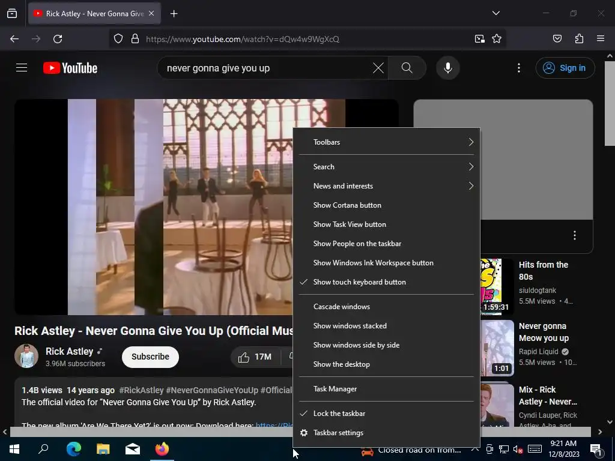Open the YouTube guide hamburger menu

(x=22, y=68)
